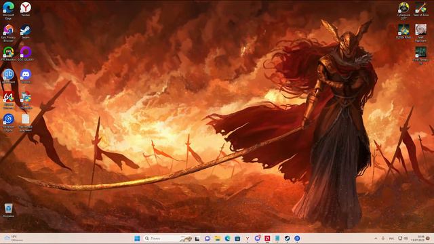Select the ELDEN RING desktop shortcut
The height and width of the screenshot is (244, 434).
pyautogui.click(x=403, y=32)
